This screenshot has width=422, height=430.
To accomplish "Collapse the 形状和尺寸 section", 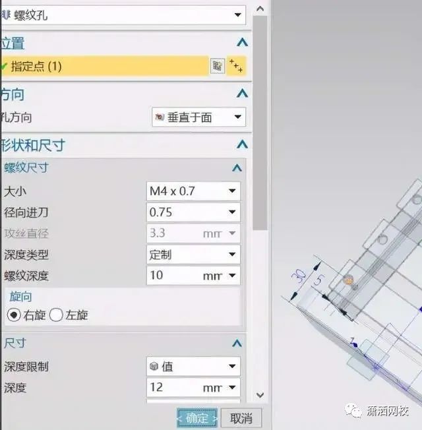I will tap(243, 144).
